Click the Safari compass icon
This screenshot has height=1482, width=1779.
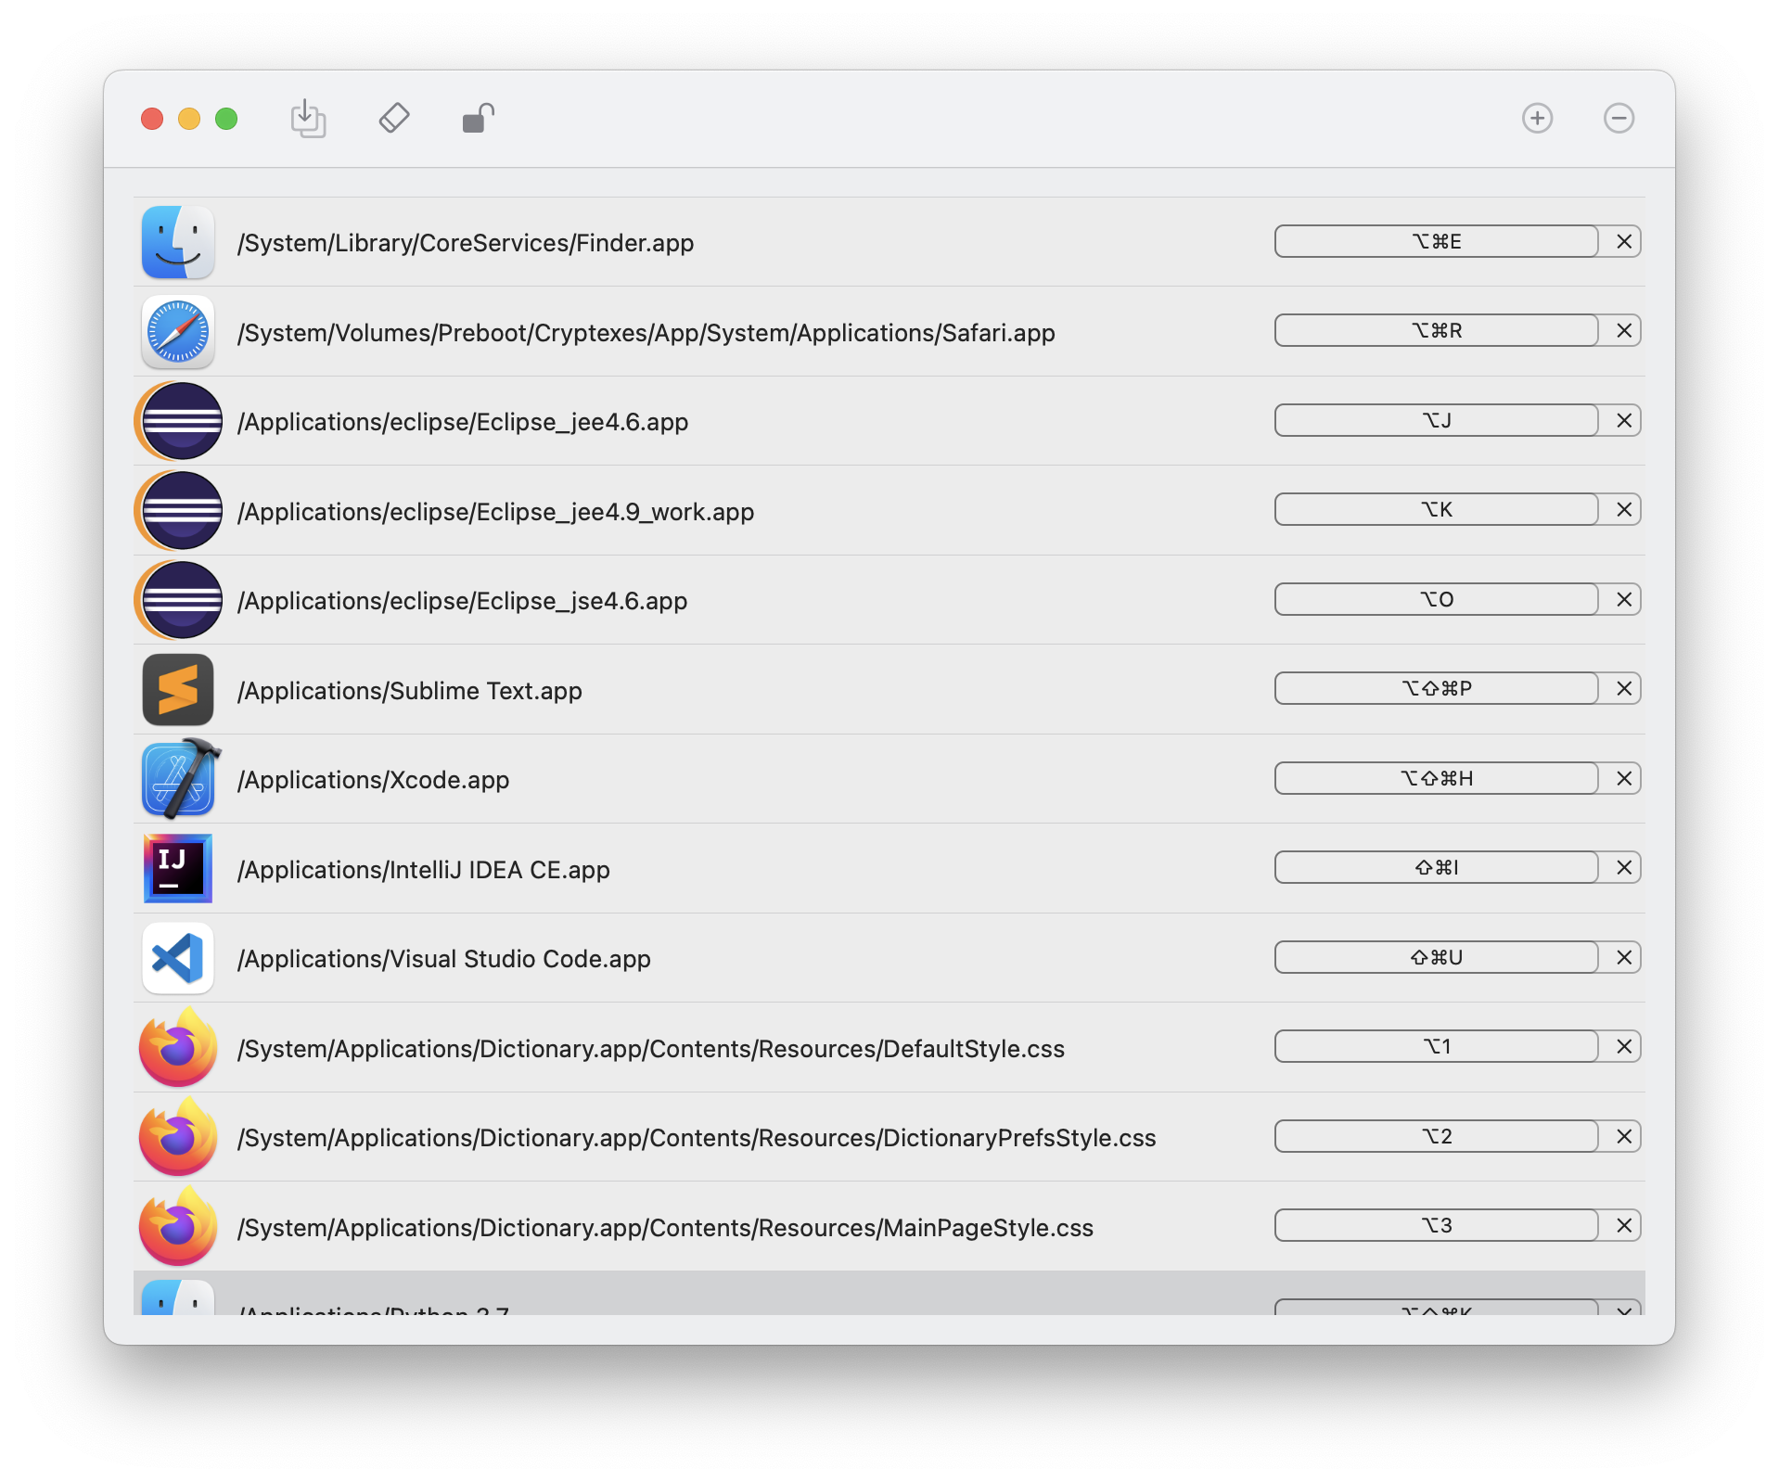(178, 332)
